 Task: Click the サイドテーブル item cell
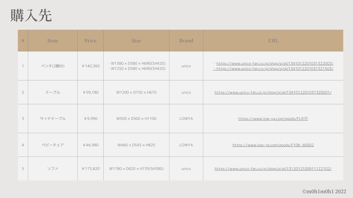(53, 119)
